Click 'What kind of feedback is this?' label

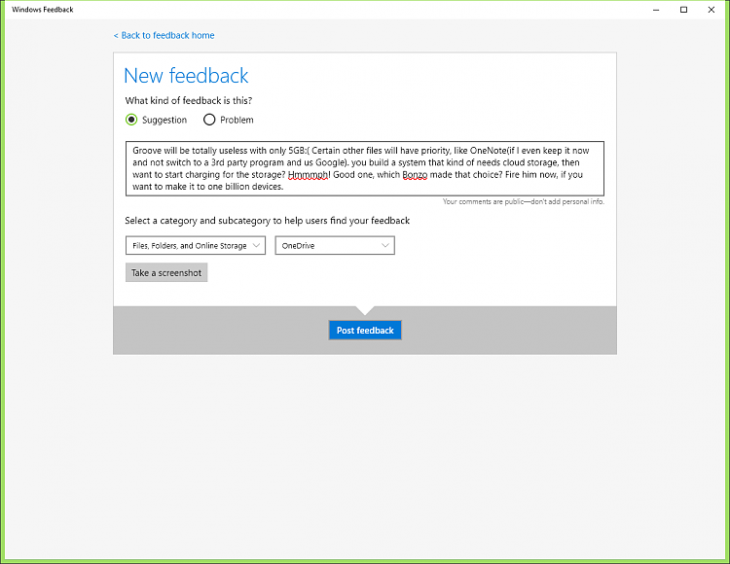(189, 101)
